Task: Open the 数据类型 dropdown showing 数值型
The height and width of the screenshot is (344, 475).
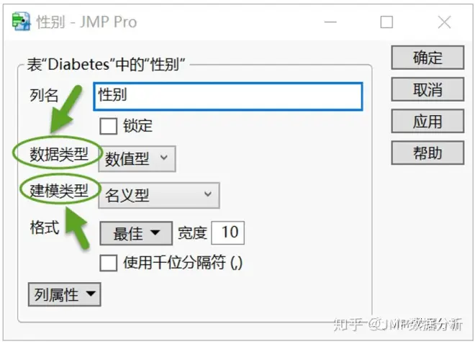Action: pos(137,158)
